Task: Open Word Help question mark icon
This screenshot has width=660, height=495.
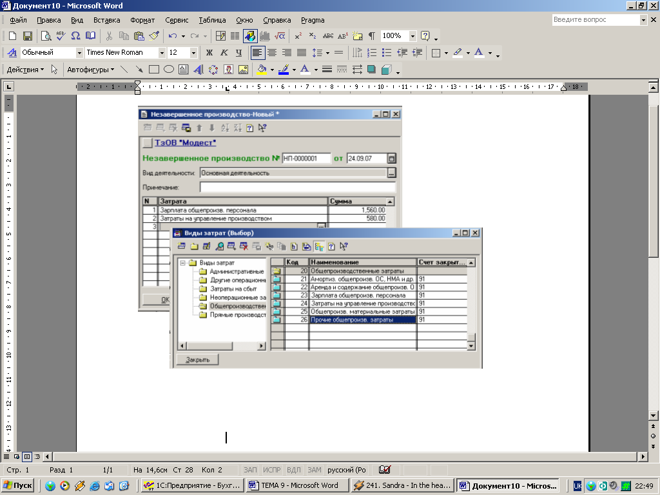Action: click(x=425, y=36)
